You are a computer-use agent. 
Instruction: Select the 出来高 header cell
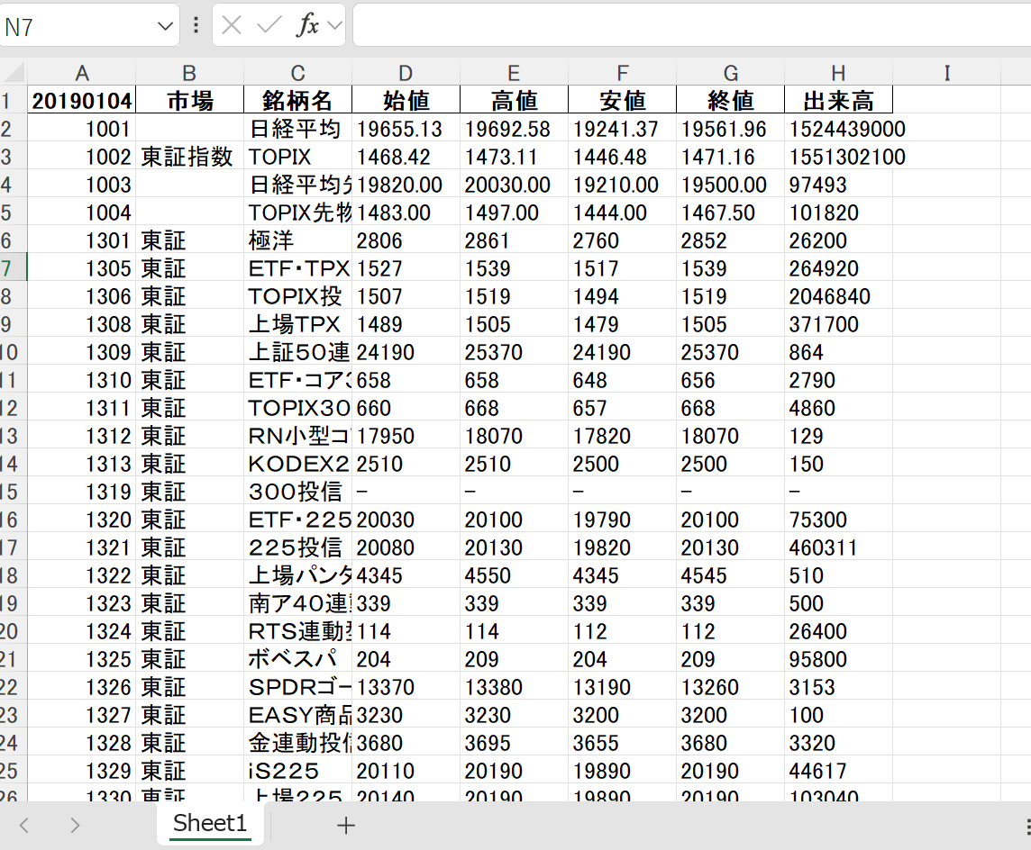[838, 100]
